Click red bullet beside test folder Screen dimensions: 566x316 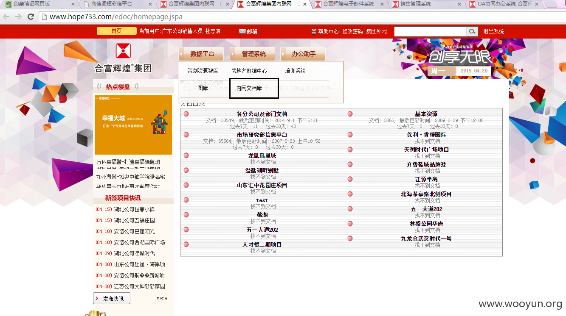click(186, 200)
